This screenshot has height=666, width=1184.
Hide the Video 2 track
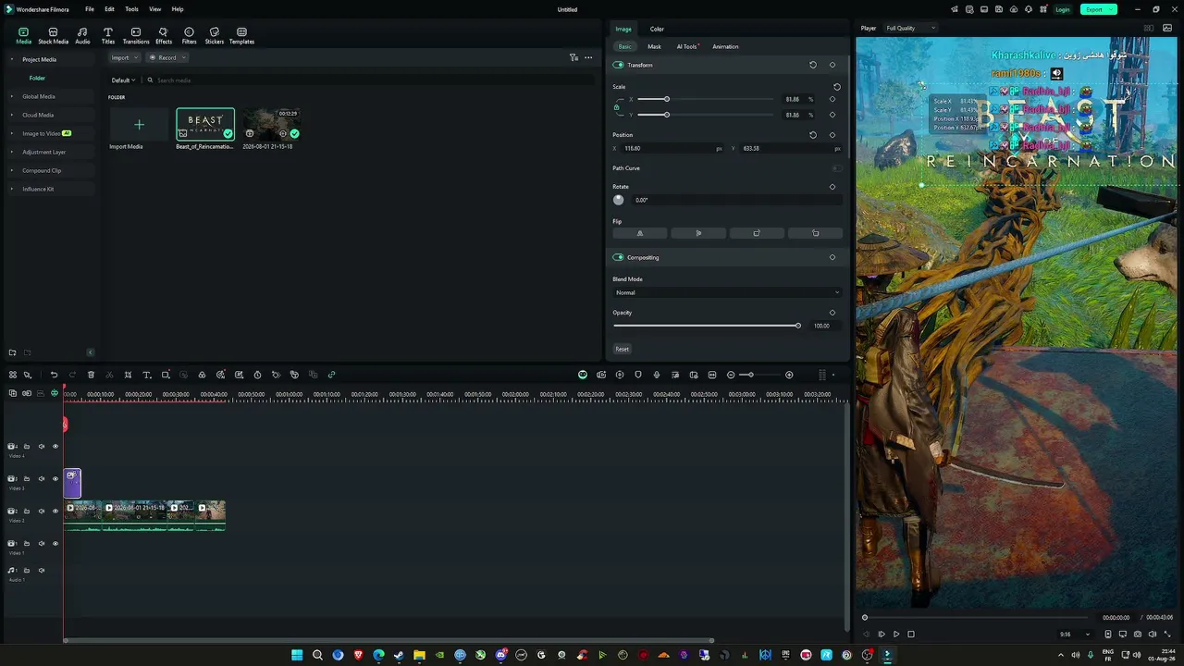(x=55, y=511)
